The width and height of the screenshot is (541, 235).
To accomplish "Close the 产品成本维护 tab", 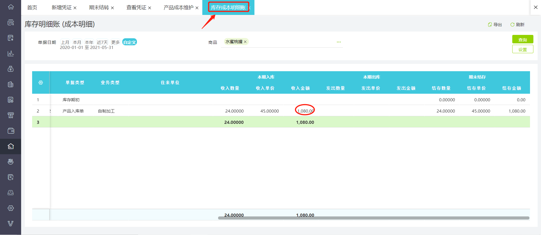I will [197, 8].
